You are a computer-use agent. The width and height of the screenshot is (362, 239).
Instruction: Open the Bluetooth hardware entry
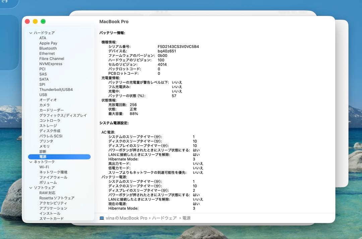pyautogui.click(x=48, y=49)
